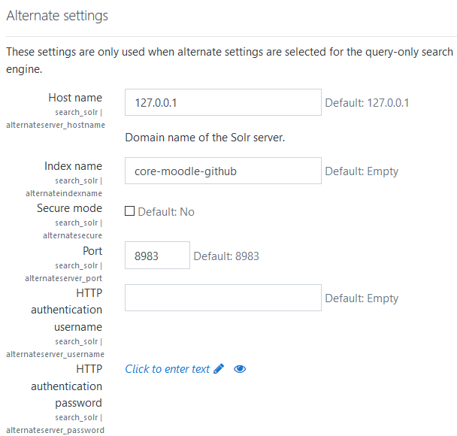Enable the Secure mode checkbox
This screenshot has height=436, width=457.
pos(130,211)
